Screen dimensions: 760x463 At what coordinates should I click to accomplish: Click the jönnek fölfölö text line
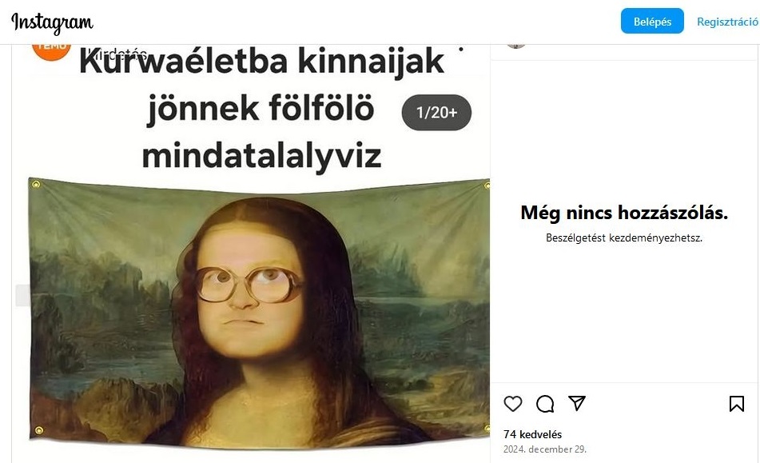point(261,109)
